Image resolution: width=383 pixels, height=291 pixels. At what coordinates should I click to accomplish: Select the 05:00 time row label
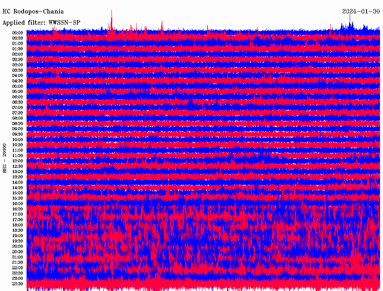pos(18,86)
